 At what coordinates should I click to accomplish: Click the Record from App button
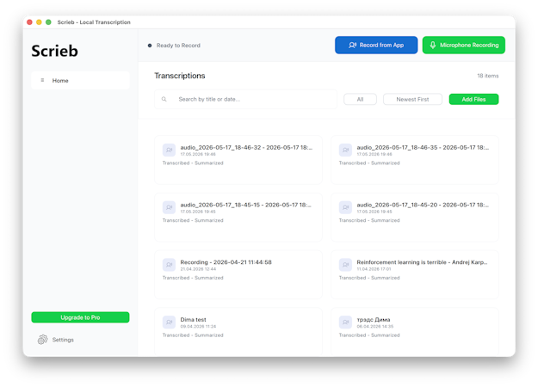point(376,45)
